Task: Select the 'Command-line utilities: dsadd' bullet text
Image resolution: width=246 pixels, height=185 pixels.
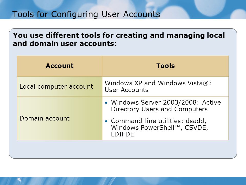Action: [159, 128]
